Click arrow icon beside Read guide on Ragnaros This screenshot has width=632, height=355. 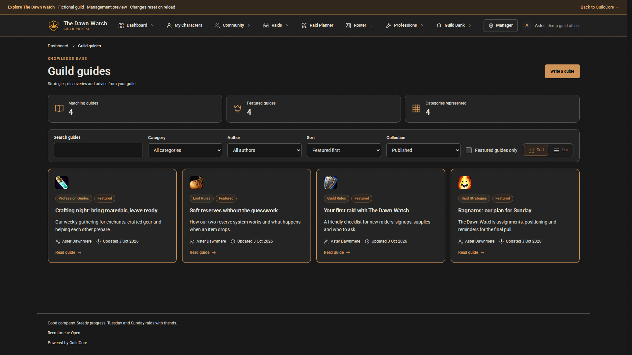pos(482,253)
